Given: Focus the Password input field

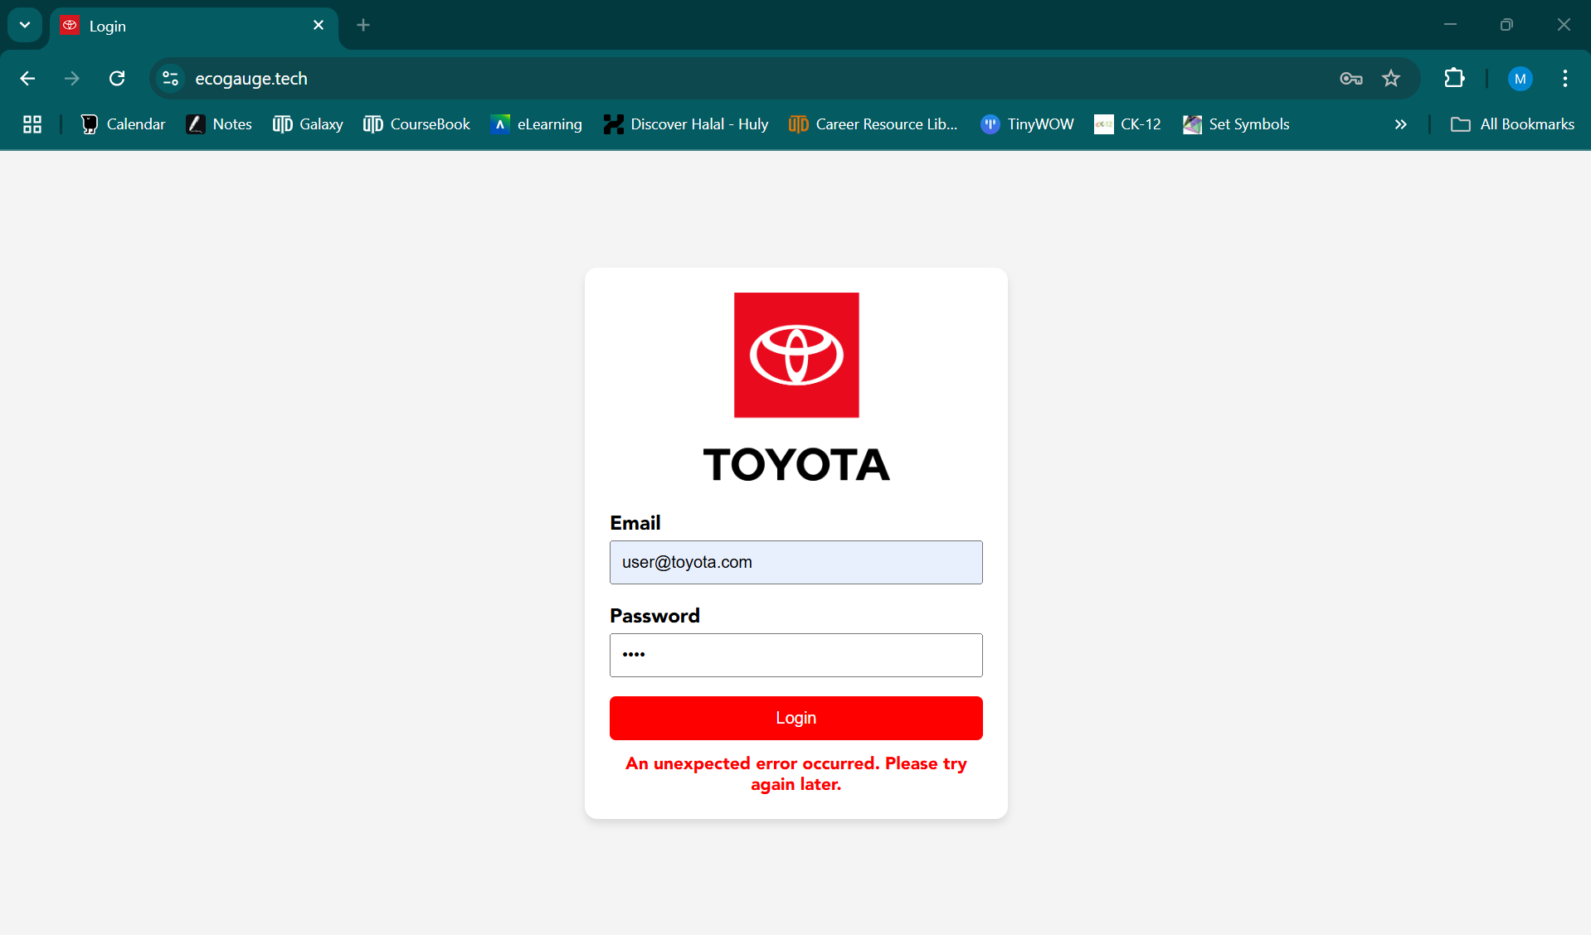Looking at the screenshot, I should pyautogui.click(x=796, y=656).
